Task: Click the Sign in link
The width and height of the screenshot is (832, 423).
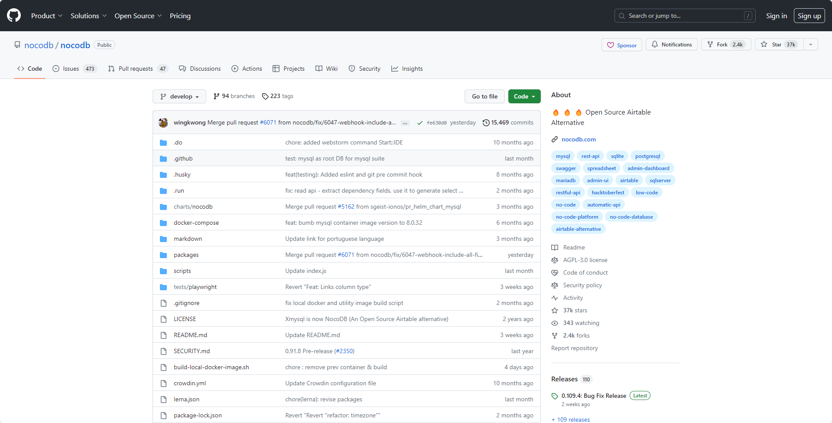Action: pyautogui.click(x=776, y=16)
